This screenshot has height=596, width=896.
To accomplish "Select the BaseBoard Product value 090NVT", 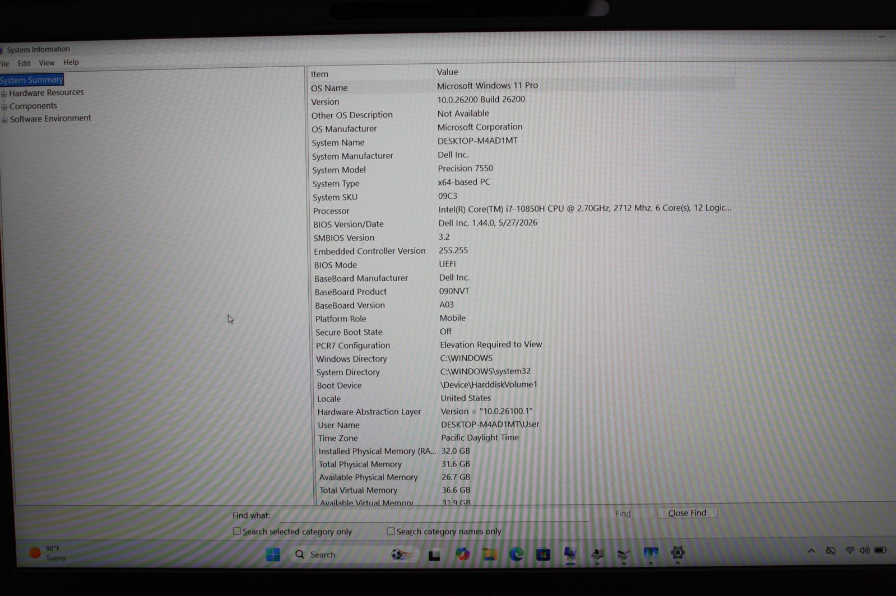I will (x=454, y=291).
